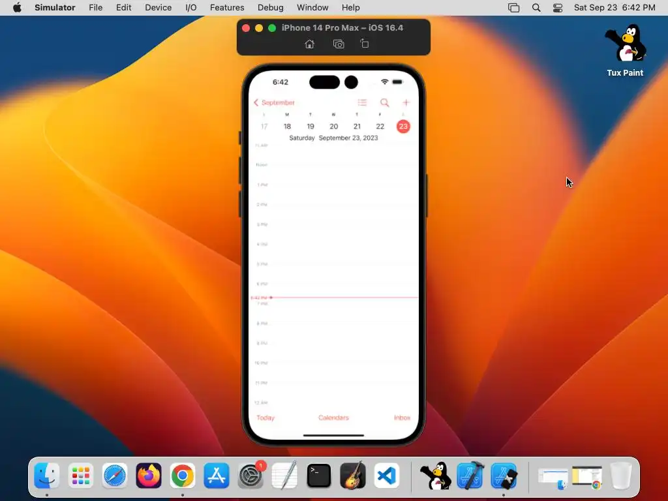Viewport: 668px width, 501px height.
Task: Open the I/O menu
Action: (x=191, y=8)
